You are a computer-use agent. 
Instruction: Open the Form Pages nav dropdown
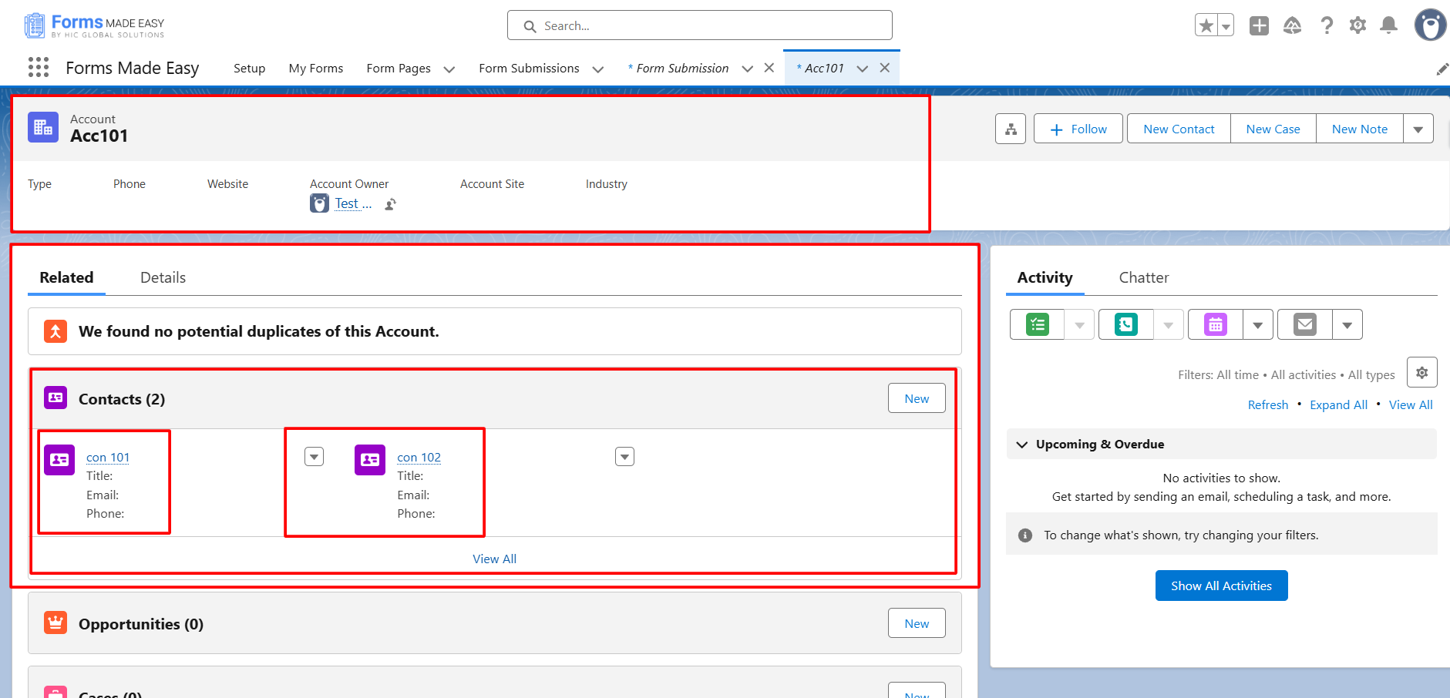point(449,69)
